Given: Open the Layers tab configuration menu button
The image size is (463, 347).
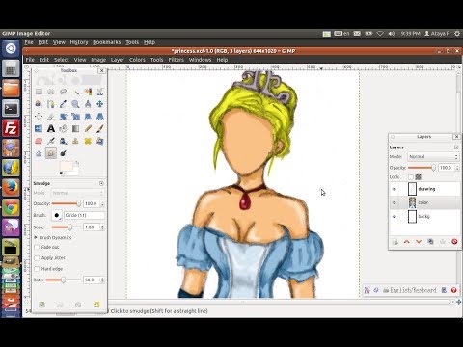Looking at the screenshot, I should click(456, 147).
